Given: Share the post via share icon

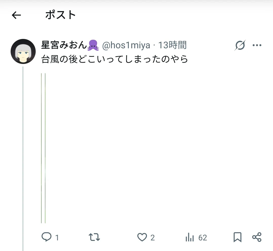Looking at the screenshot, I should [257, 237].
